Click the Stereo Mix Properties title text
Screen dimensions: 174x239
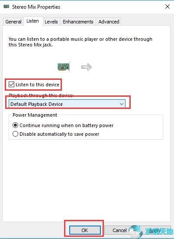click(x=36, y=7)
